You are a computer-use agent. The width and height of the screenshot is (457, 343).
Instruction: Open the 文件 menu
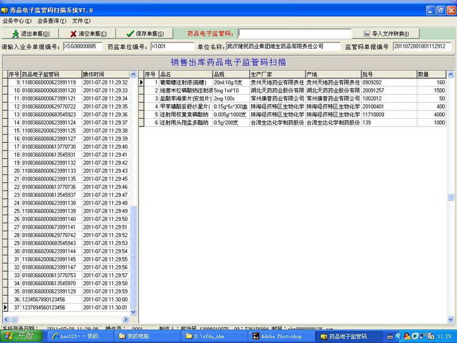(x=81, y=21)
